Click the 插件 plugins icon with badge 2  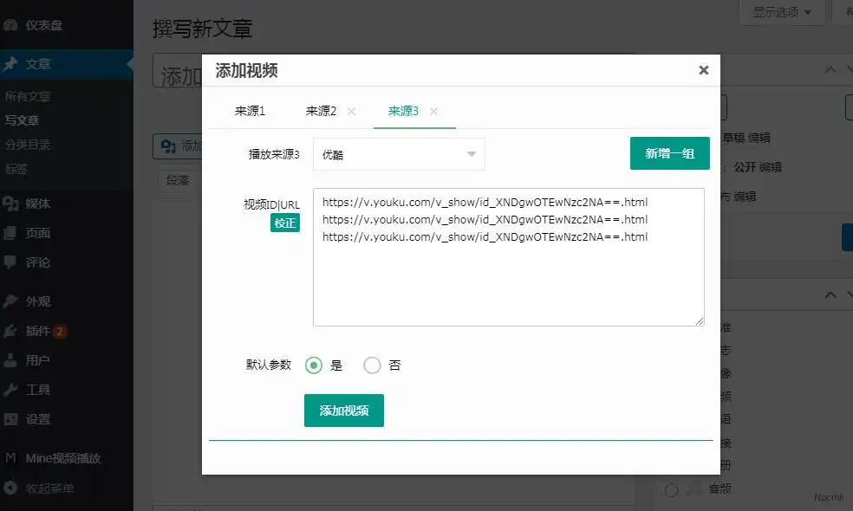click(x=12, y=330)
